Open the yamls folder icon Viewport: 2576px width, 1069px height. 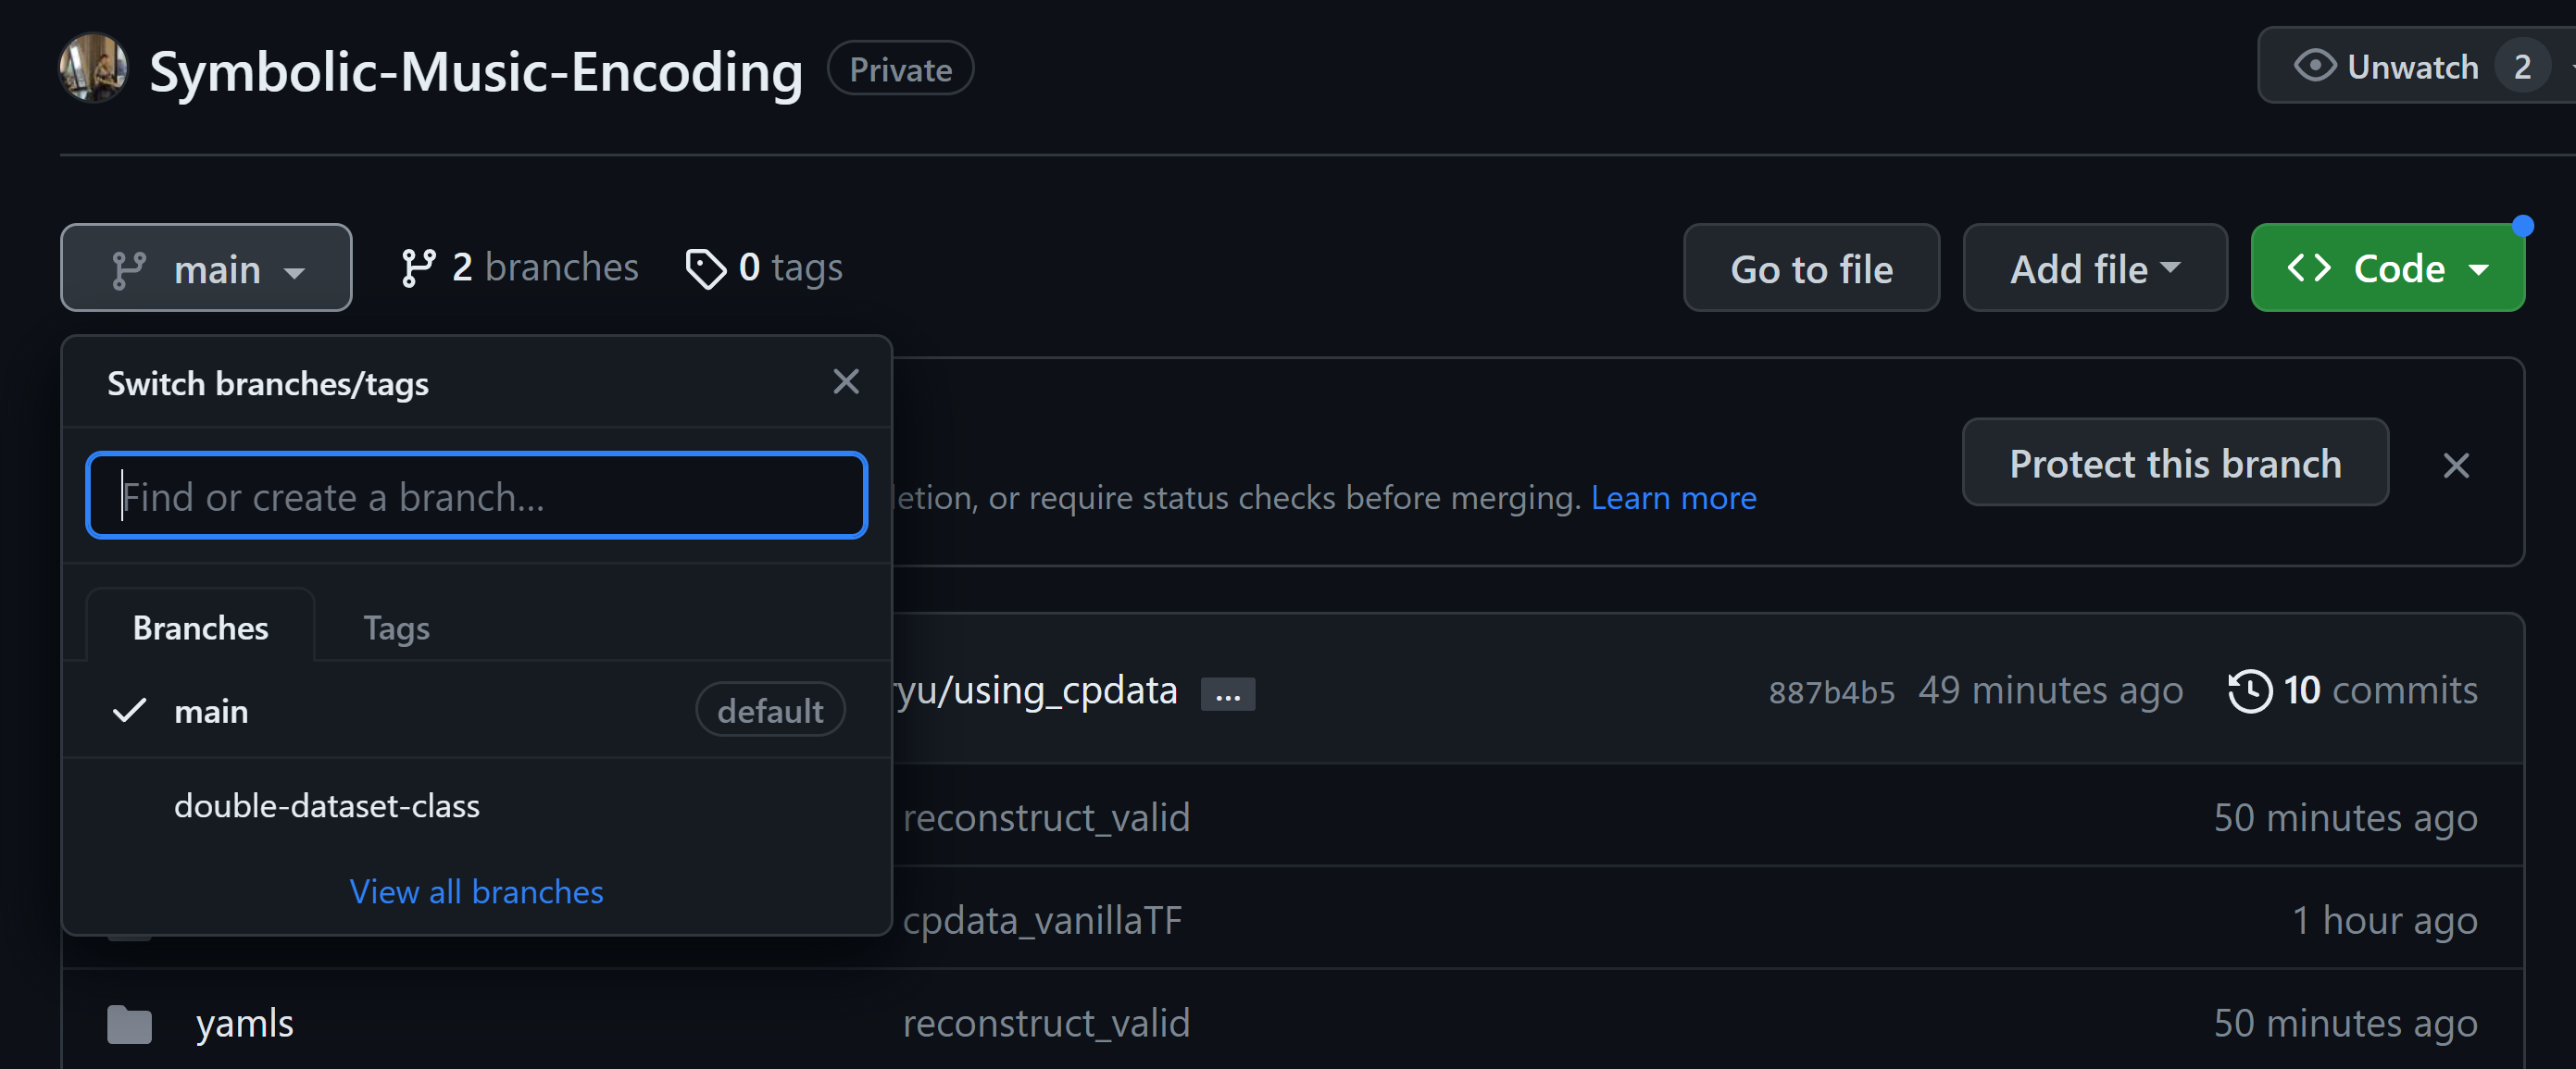pyautogui.click(x=128, y=1023)
